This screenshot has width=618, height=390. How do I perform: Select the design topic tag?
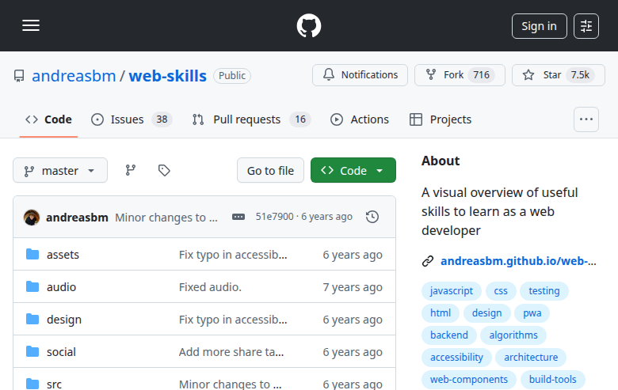[x=486, y=312]
